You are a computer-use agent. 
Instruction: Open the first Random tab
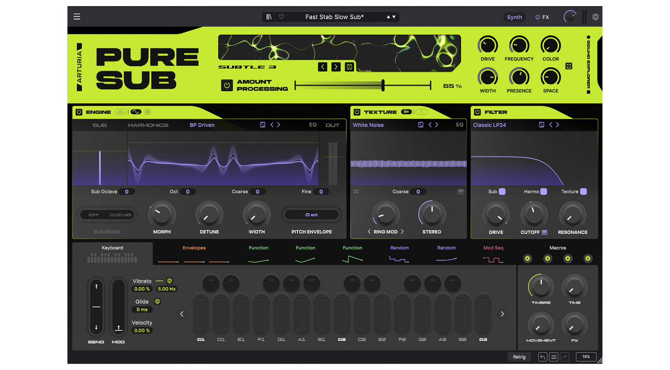tap(399, 254)
